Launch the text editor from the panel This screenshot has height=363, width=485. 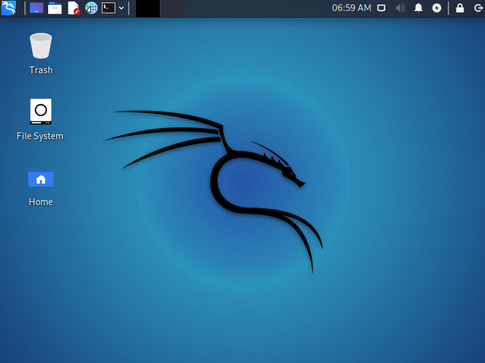[x=73, y=8]
